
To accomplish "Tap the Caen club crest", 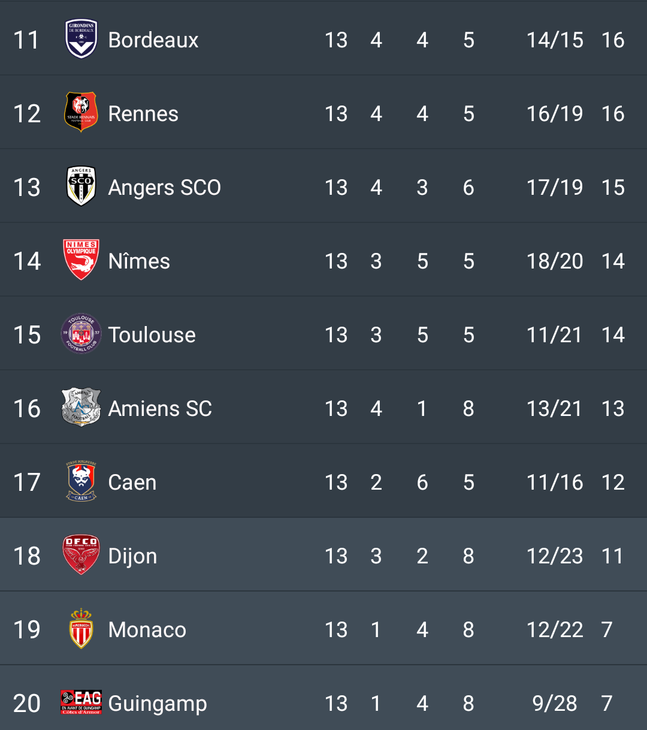I will tap(81, 481).
